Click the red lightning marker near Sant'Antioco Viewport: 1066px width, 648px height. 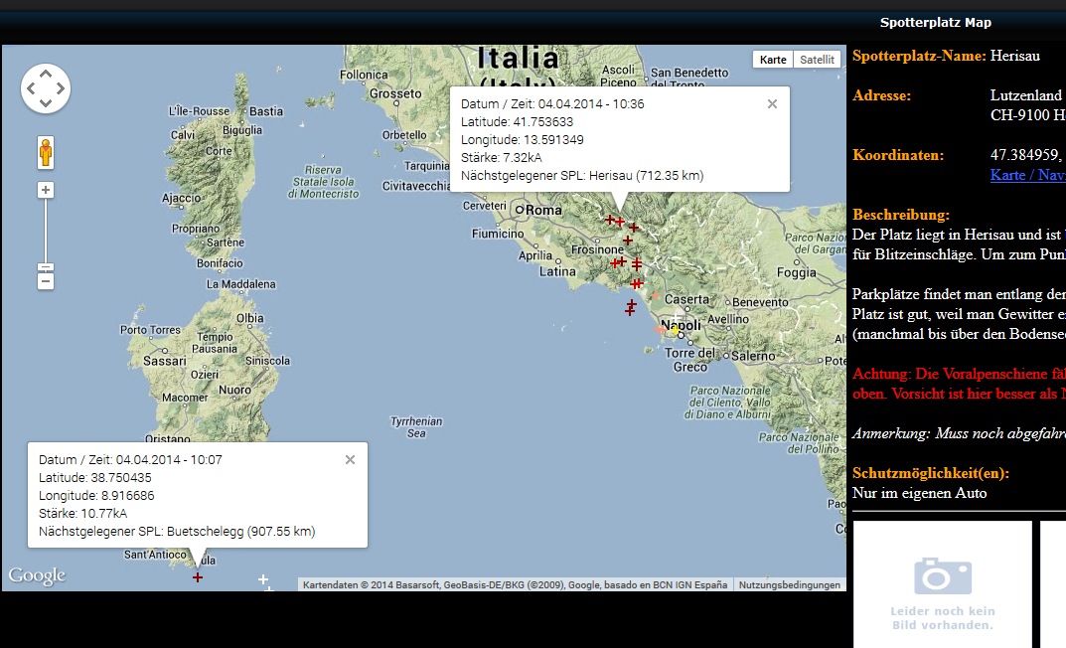[198, 577]
